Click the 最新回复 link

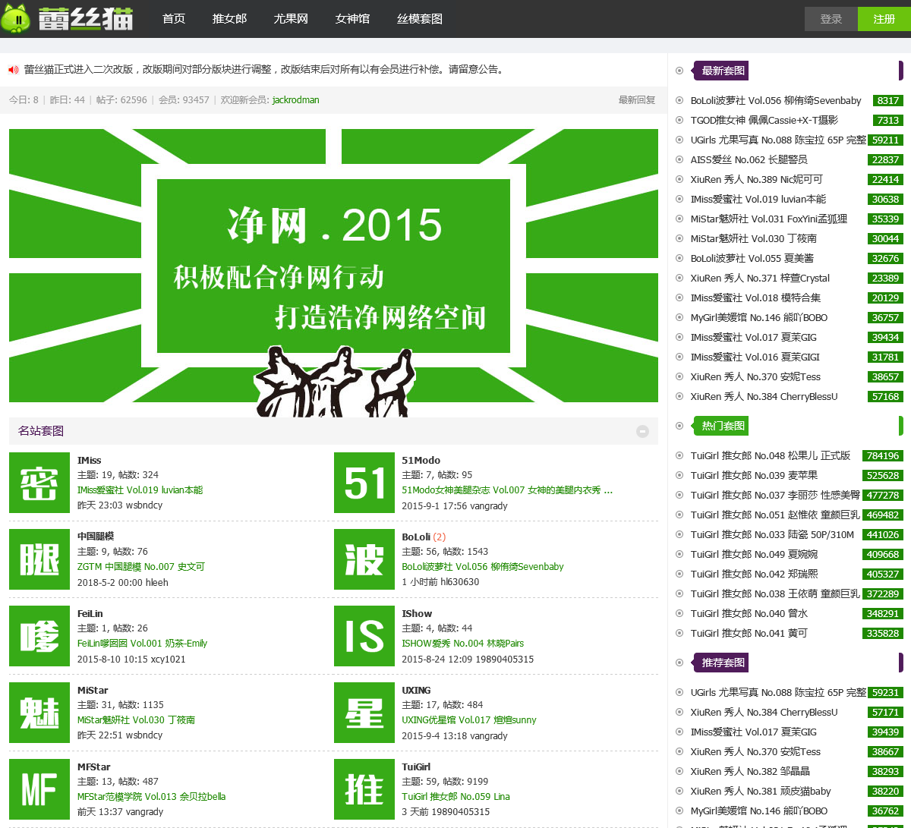[x=637, y=100]
